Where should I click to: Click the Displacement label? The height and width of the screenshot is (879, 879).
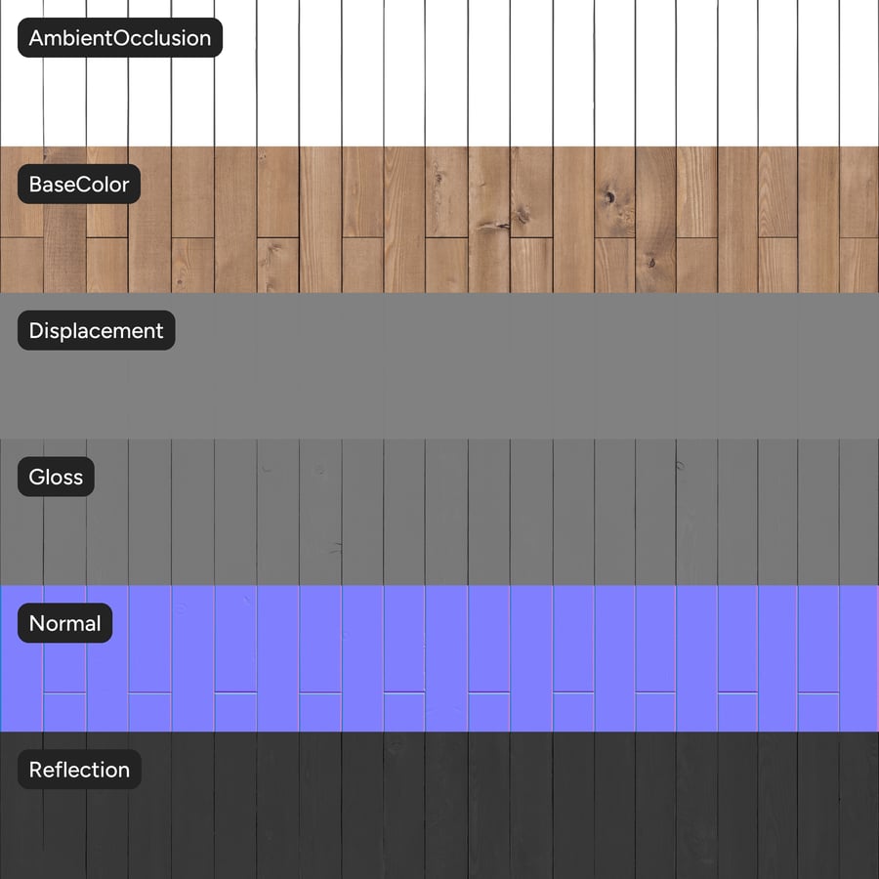pyautogui.click(x=97, y=330)
